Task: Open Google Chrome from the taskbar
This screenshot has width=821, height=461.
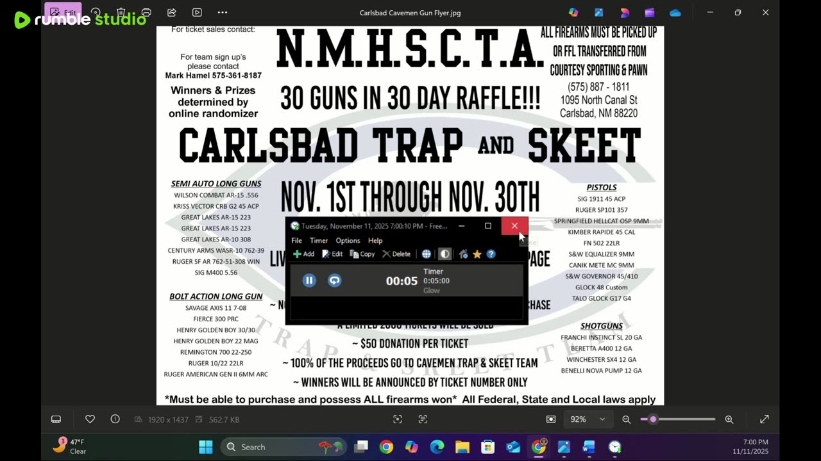Action: [x=386, y=447]
